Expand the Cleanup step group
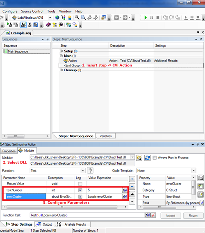 [61, 70]
